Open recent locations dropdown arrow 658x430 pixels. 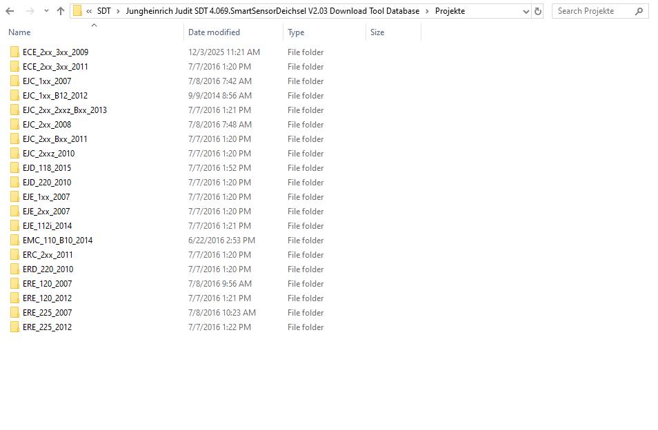pos(46,11)
